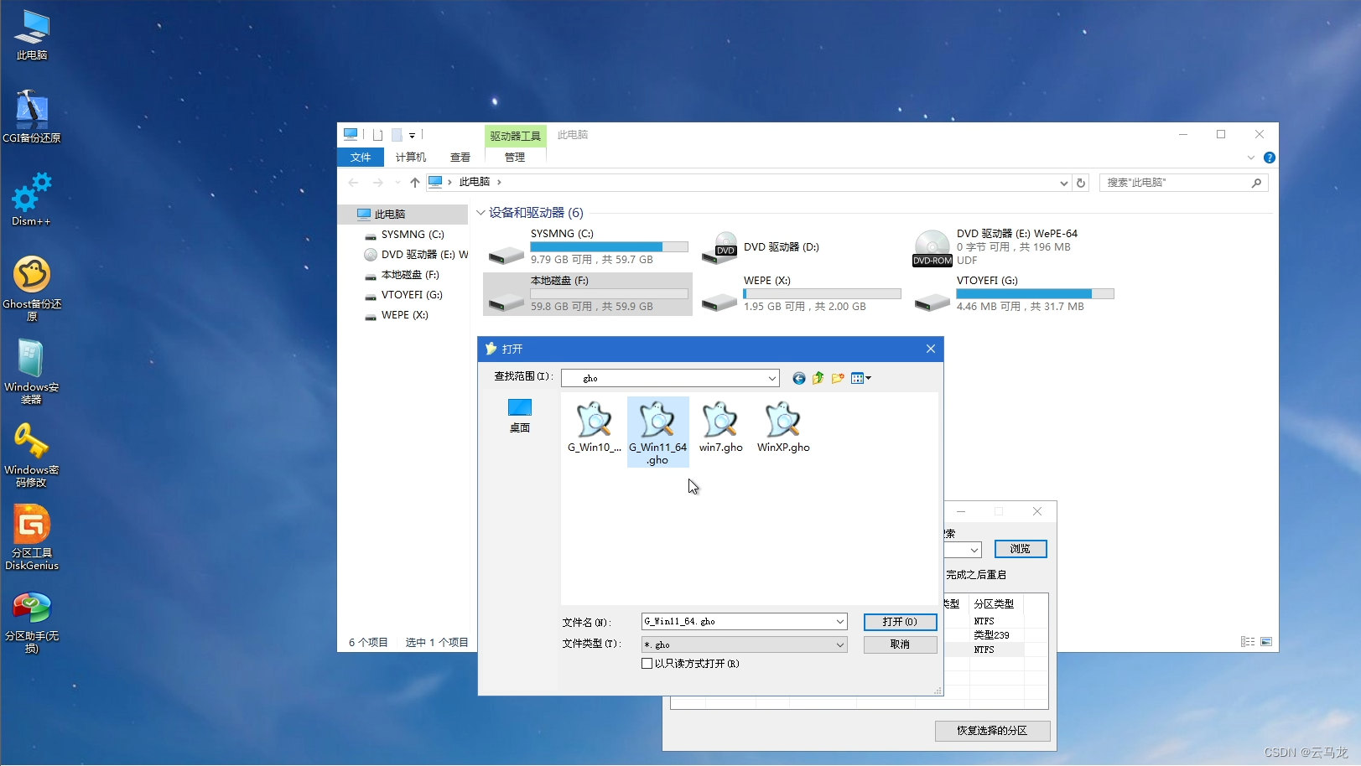Image resolution: width=1361 pixels, height=766 pixels.
Task: Switch to the 查看 ribbon tab
Action: tap(460, 157)
